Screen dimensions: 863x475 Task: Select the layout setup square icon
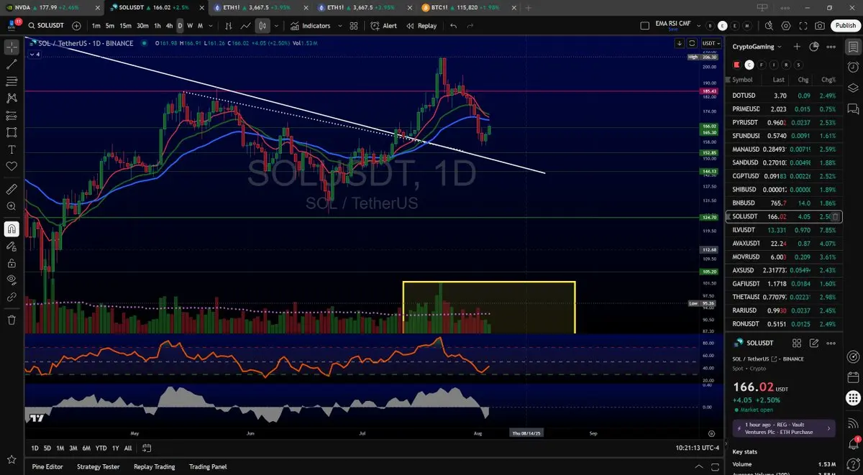pos(644,26)
